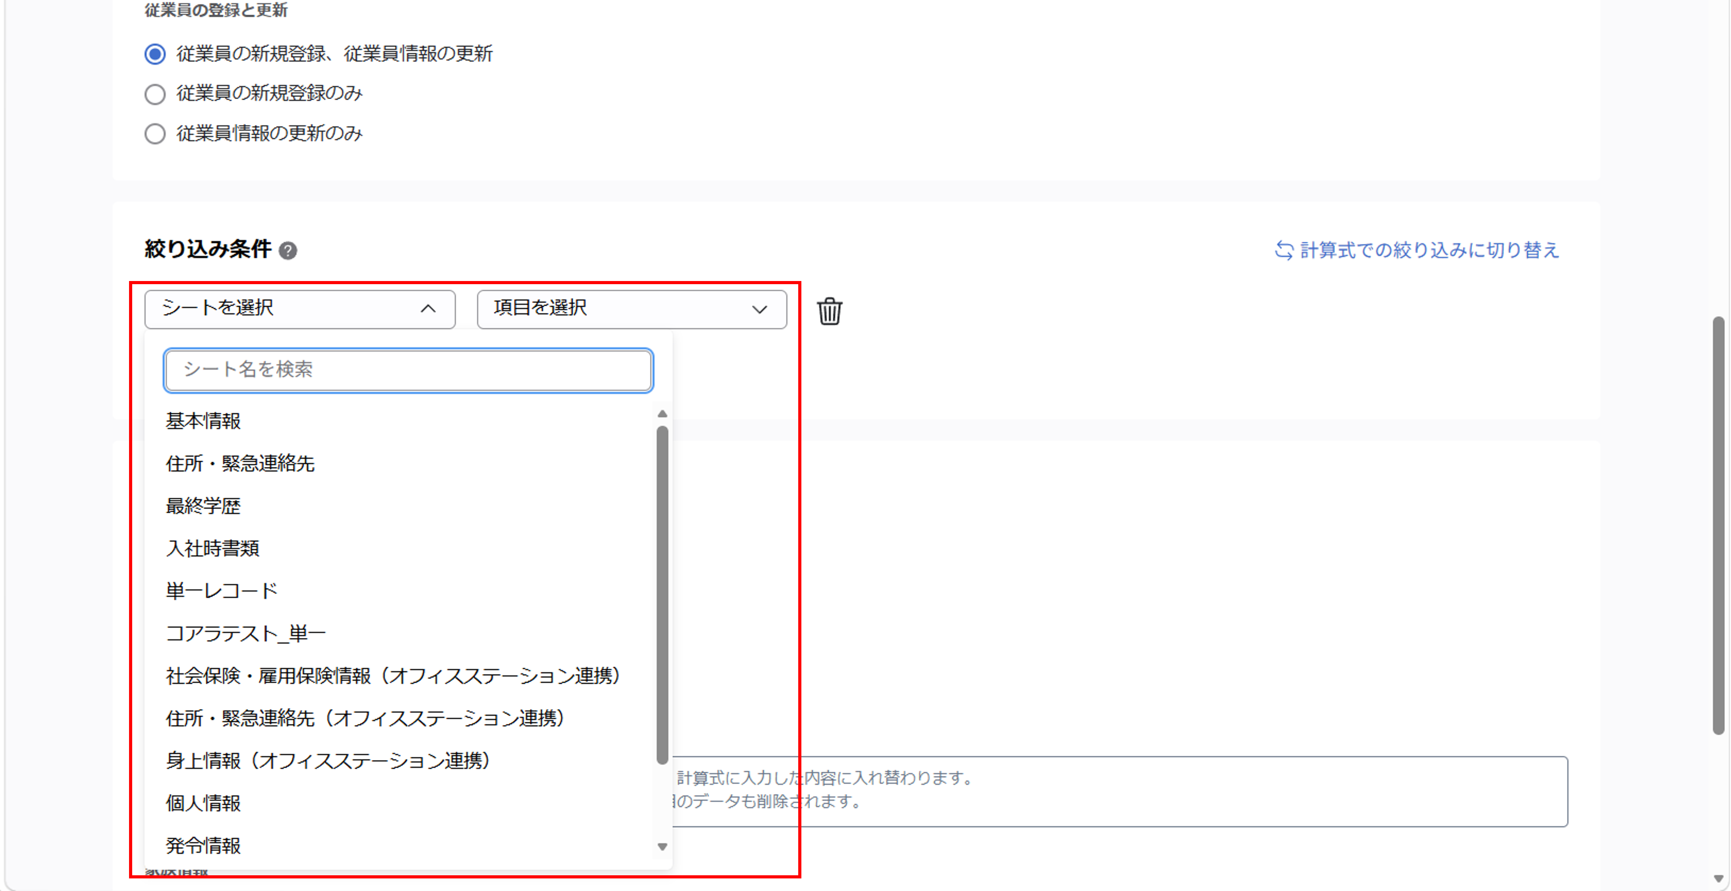Select 従業員の新規登録、従業員情報の更新 radio button
The height and width of the screenshot is (891, 1731).
[x=155, y=54]
